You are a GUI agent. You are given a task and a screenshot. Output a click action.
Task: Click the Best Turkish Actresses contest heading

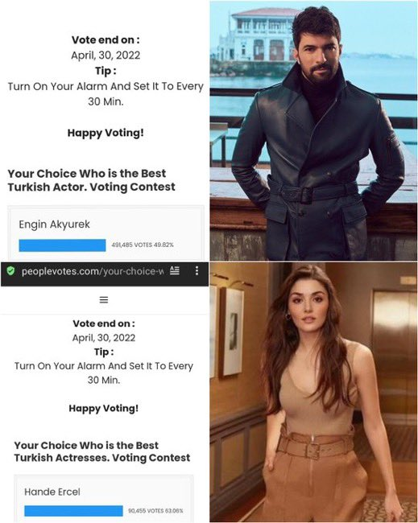coord(102,451)
